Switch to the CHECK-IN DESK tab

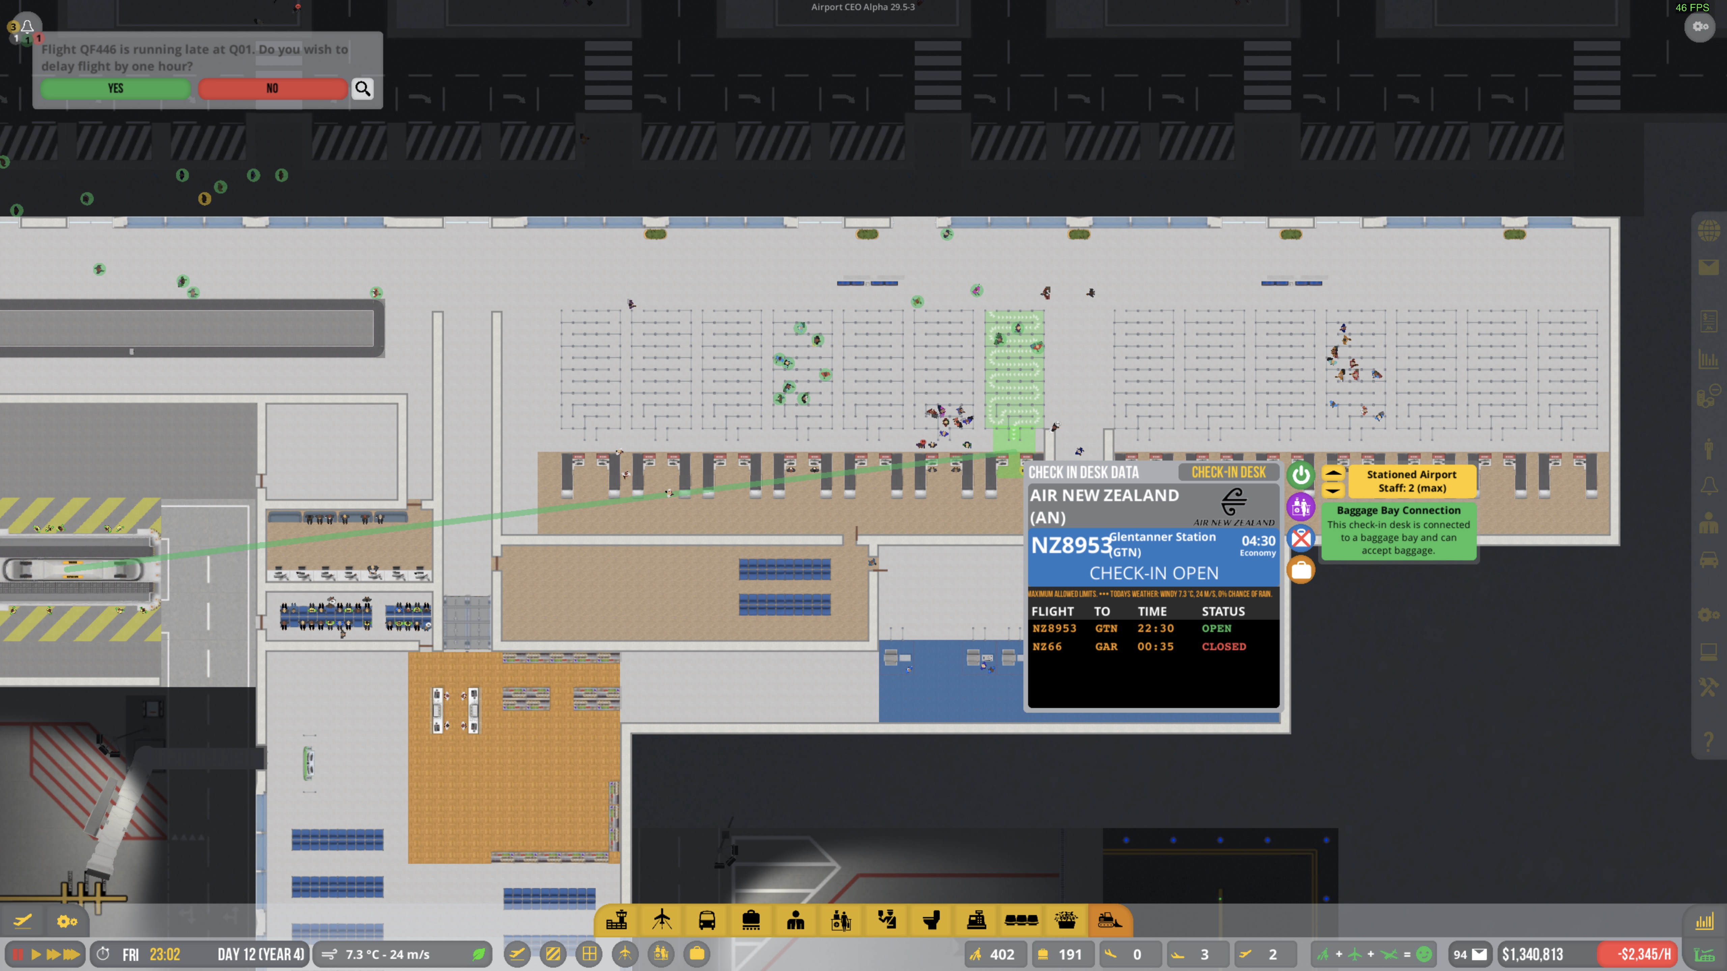point(1228,472)
